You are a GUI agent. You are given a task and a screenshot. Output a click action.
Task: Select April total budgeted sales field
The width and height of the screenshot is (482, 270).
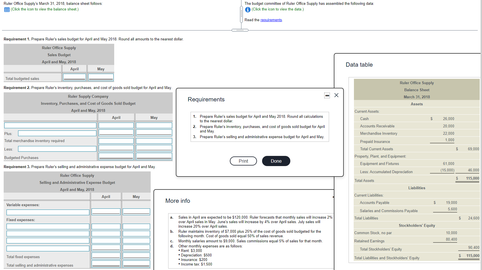point(75,77)
